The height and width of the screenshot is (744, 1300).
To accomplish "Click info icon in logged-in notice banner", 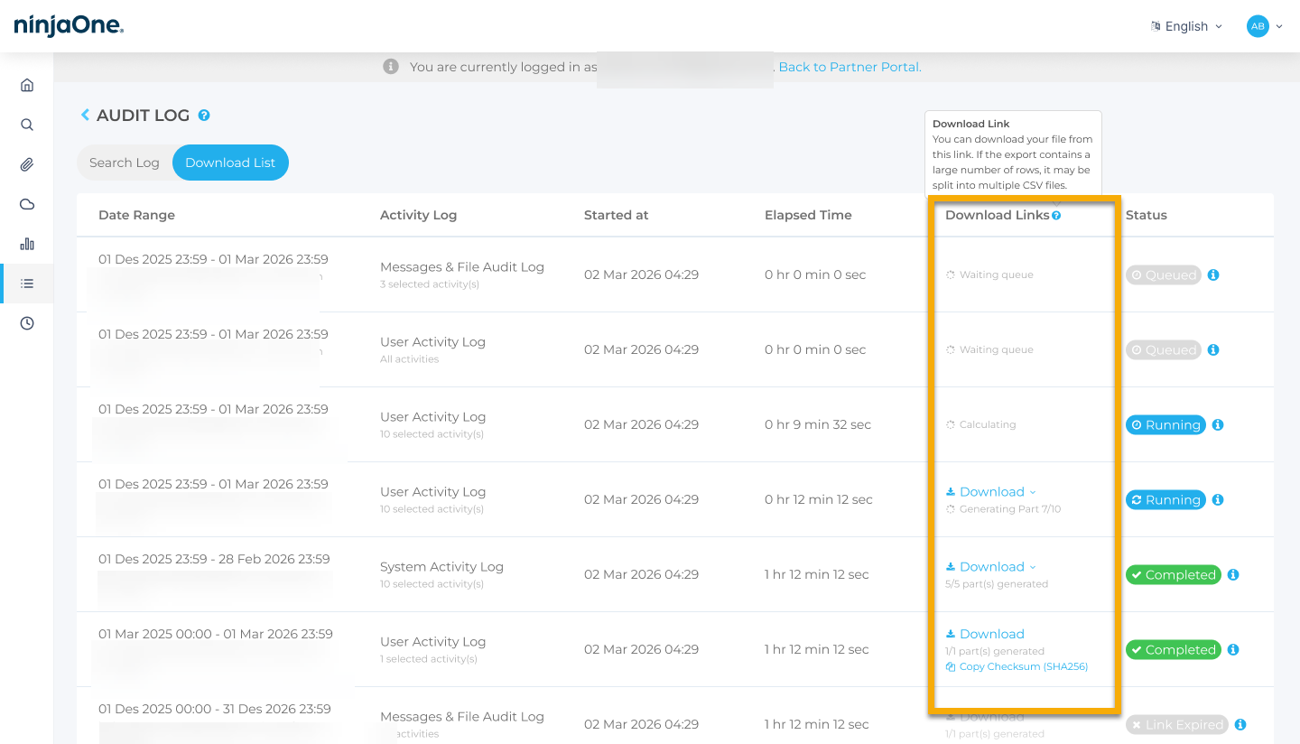I will point(391,67).
